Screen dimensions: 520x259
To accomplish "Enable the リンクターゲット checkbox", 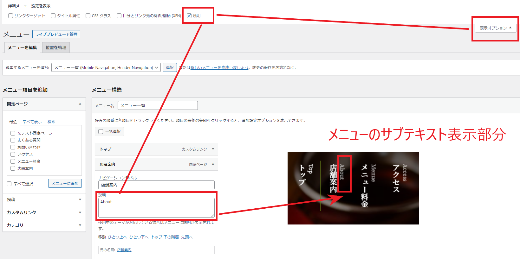I will point(11,16).
